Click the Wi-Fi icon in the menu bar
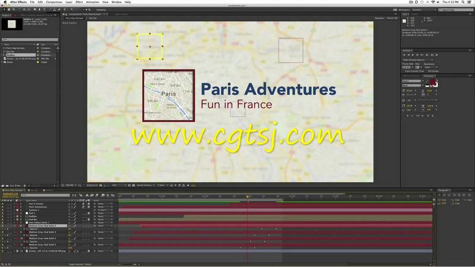Viewport: 475px width, 267px height. pyautogui.click(x=433, y=2)
